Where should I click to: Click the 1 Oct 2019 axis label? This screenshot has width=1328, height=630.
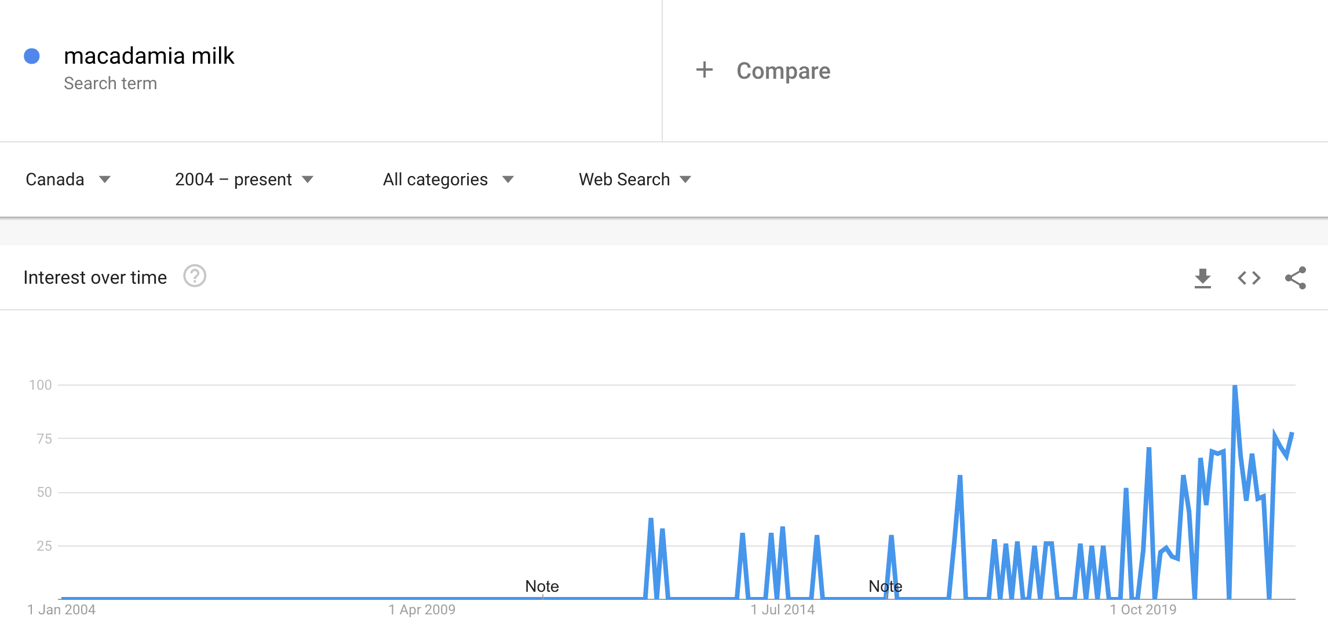pyautogui.click(x=1143, y=610)
